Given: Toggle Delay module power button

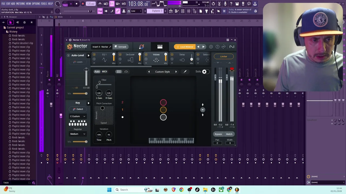Looking at the screenshot, I should 172,55.
